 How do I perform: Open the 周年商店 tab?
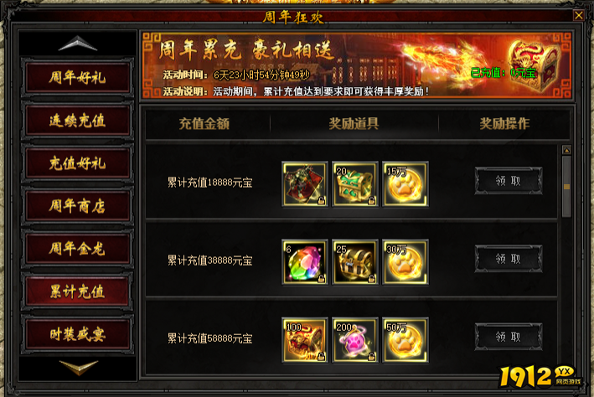(77, 206)
